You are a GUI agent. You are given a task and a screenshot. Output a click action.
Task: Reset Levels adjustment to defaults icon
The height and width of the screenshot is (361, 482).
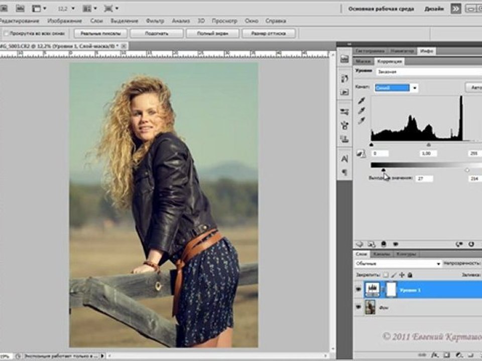click(x=471, y=244)
